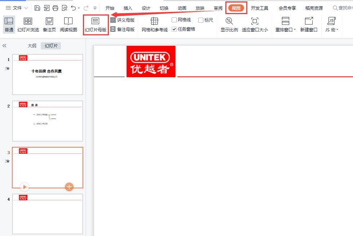This screenshot has width=353, height=236.
Task: Open 幻灯片母版 slide master
Action: (x=96, y=25)
